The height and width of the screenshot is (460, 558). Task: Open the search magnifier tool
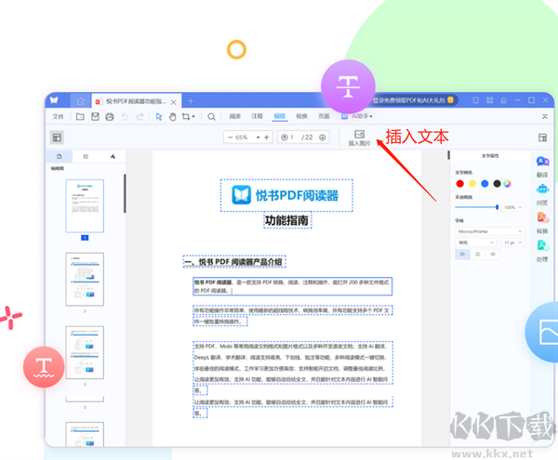[211, 116]
